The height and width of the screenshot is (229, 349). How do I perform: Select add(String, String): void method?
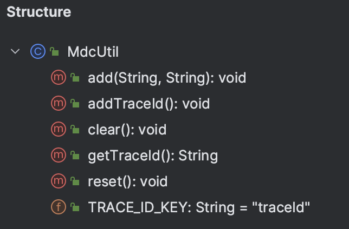coord(167,78)
